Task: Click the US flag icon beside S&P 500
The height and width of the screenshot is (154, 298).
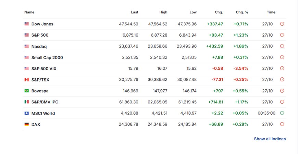Action: [27, 35]
